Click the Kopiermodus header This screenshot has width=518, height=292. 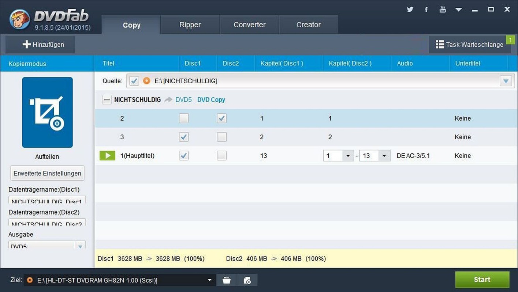[27, 64]
